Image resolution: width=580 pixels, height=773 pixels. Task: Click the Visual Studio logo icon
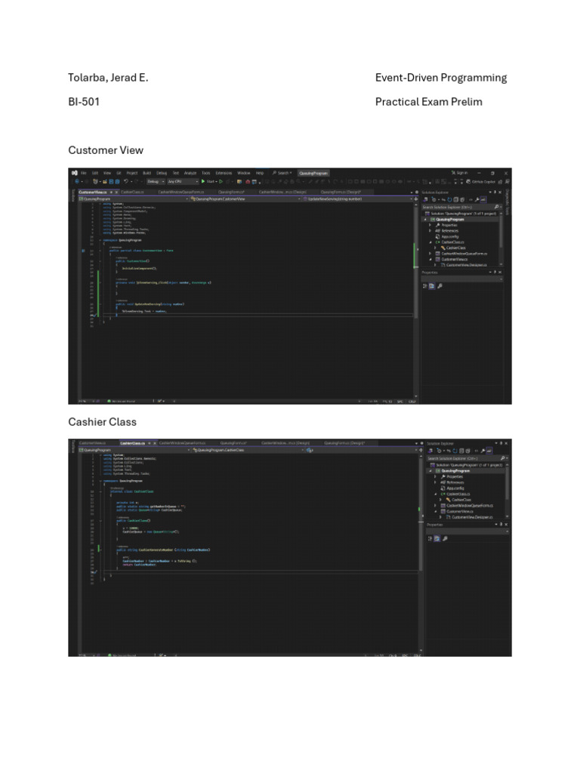(74, 173)
